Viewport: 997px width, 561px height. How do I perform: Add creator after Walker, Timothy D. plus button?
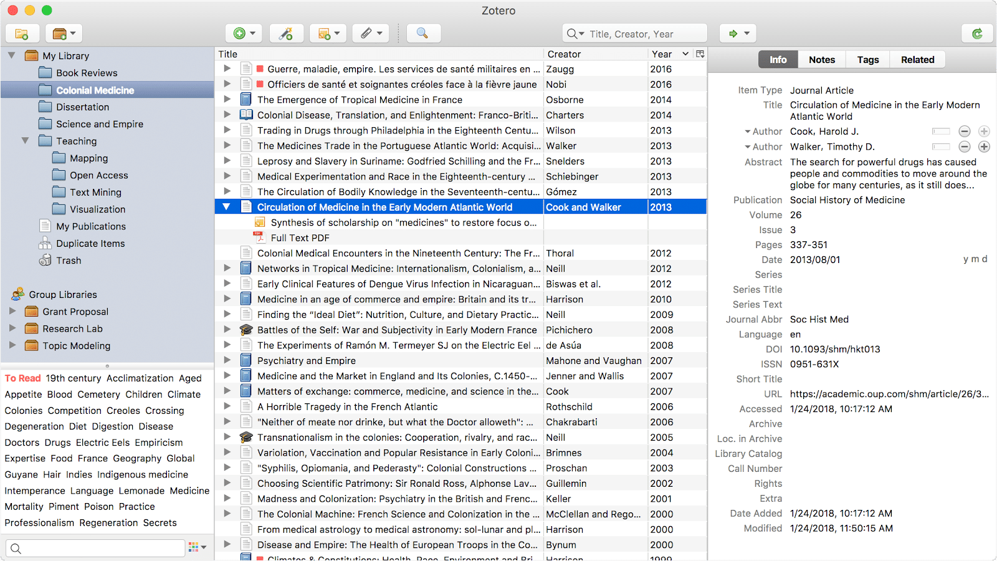click(984, 146)
